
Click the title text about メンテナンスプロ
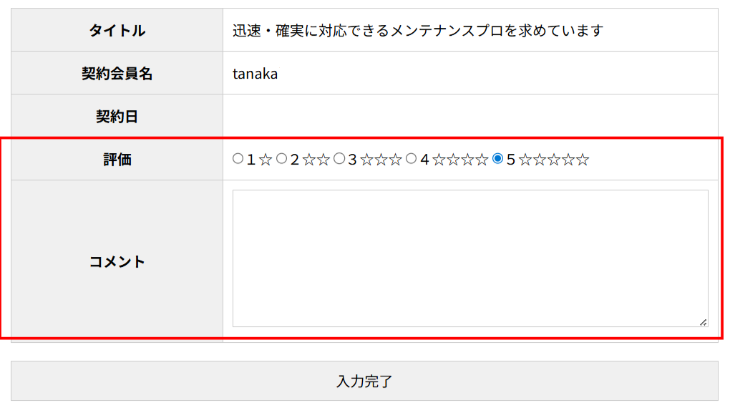point(418,30)
